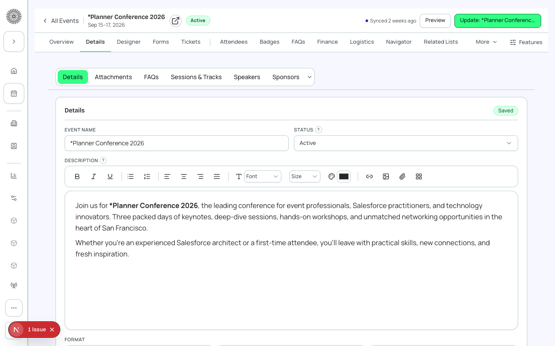Go back to All Events
The width and height of the screenshot is (555, 346).
(x=61, y=21)
